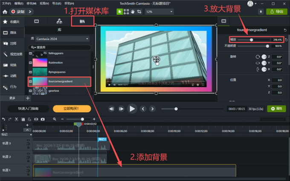Open the 导出(E) menu
Image resolution: width=290 pixels, height=181 pixels.
[x=57, y=3]
